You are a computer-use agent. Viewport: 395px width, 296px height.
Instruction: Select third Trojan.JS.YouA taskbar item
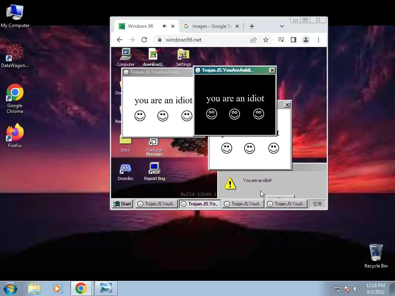[x=243, y=204]
